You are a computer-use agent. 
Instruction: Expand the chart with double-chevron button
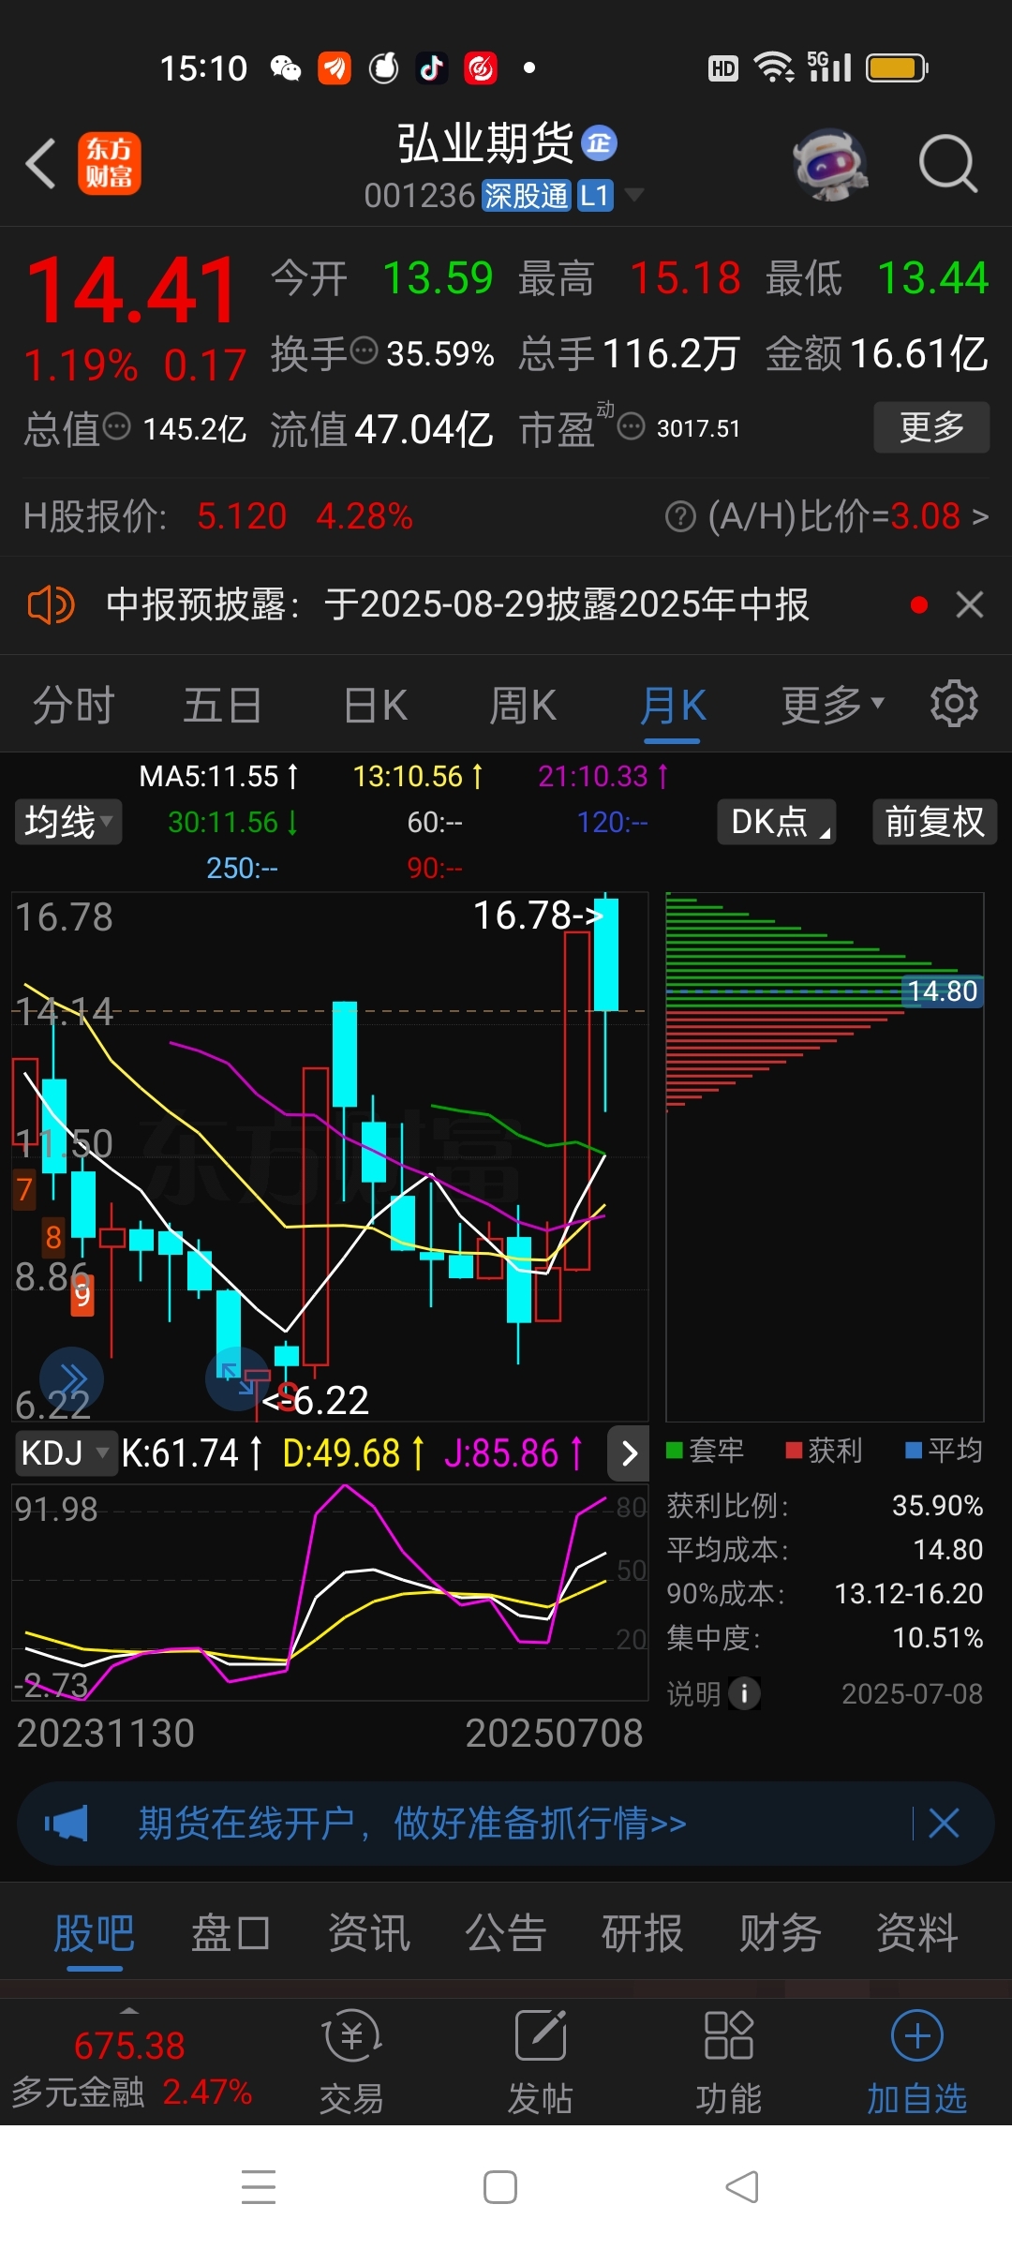pos(72,1378)
